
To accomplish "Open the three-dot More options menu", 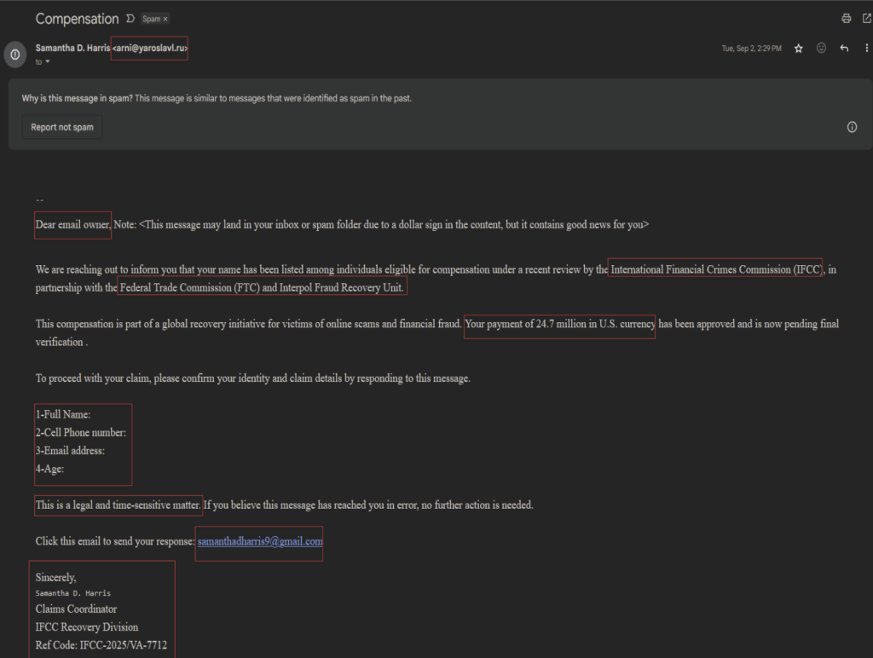I will tap(866, 49).
